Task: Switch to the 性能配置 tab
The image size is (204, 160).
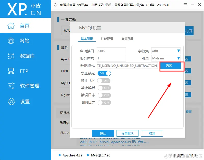Action: (x=107, y=39)
